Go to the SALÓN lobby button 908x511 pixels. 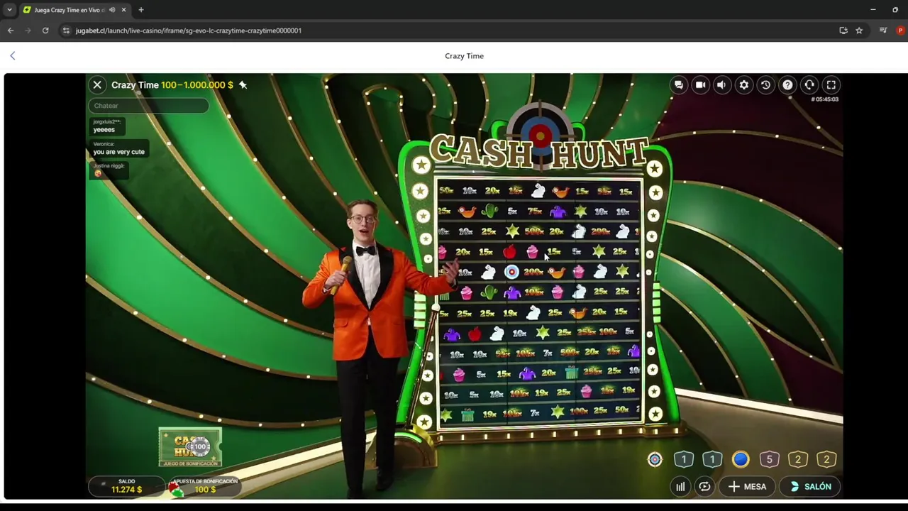[810, 487]
